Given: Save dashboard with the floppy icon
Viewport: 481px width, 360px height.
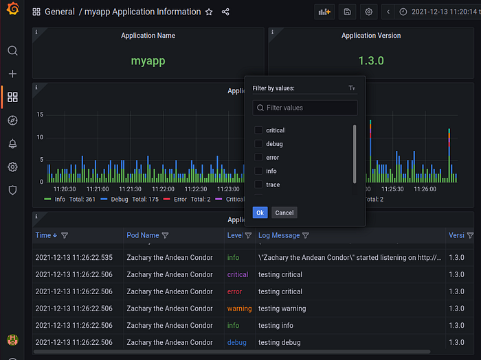Looking at the screenshot, I should coord(347,12).
